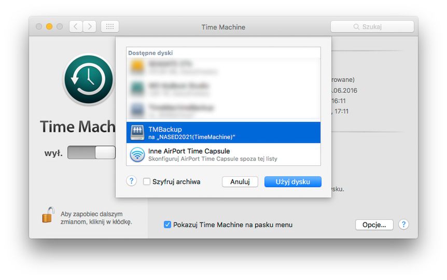Select the third blurred disk with blue icon
This screenshot has width=447, height=280.
[223, 110]
